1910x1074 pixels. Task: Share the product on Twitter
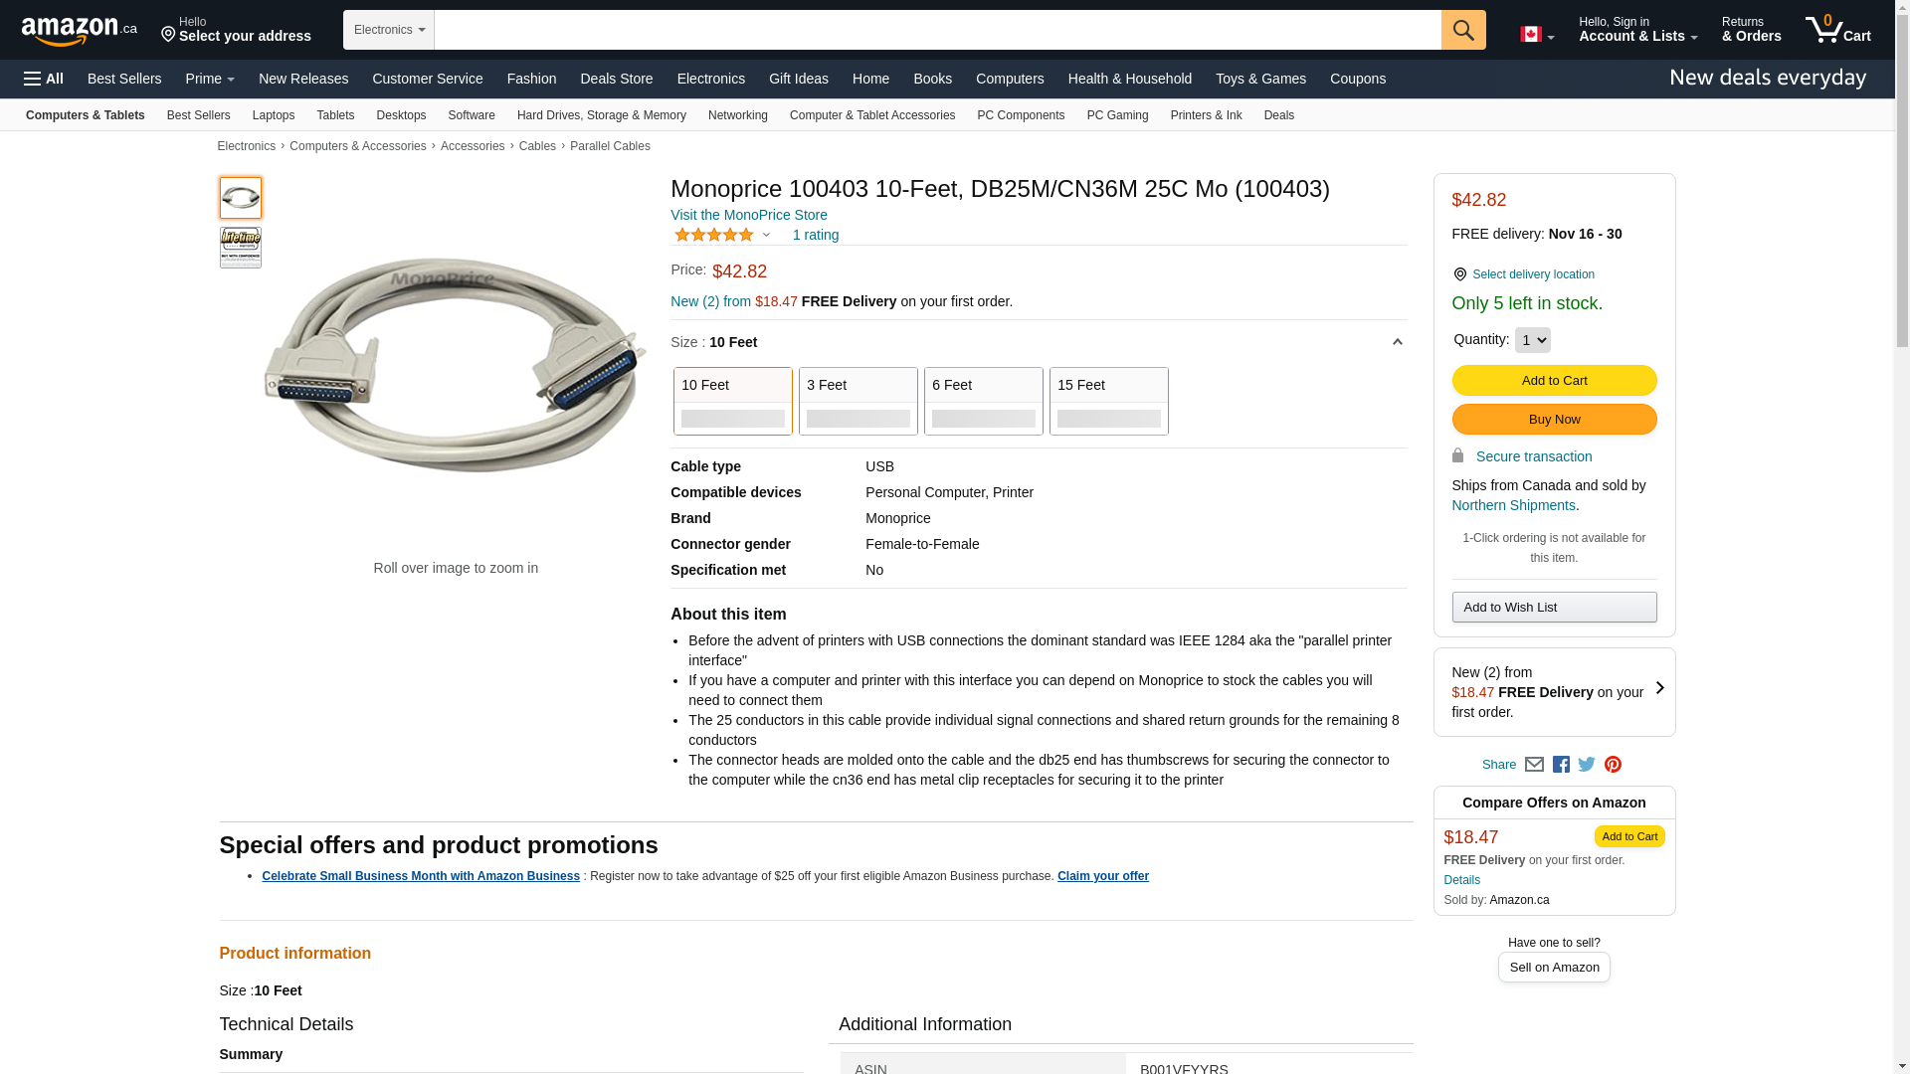(x=1587, y=765)
